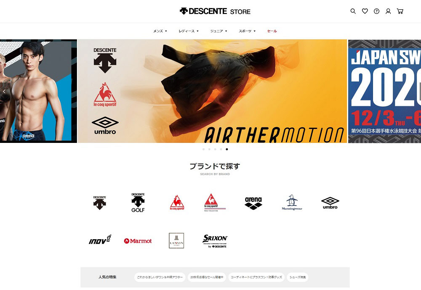The width and height of the screenshot is (421, 290).
Task: Click the help question mark icon
Action: click(x=376, y=11)
